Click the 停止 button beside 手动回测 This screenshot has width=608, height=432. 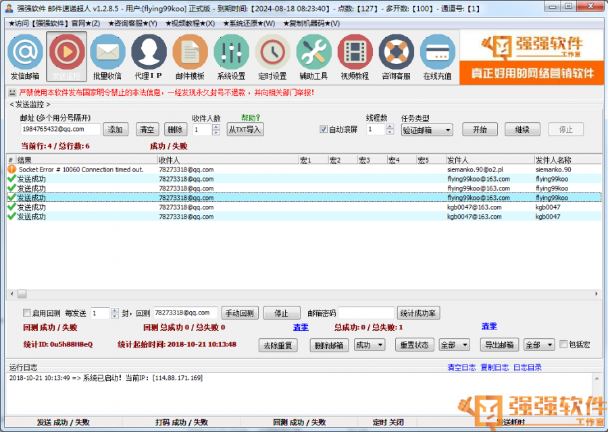pyautogui.click(x=282, y=313)
